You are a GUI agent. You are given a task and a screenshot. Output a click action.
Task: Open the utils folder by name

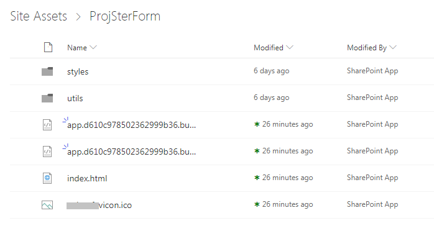pyautogui.click(x=75, y=98)
